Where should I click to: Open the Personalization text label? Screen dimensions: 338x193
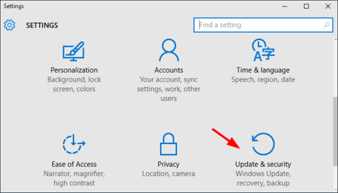[74, 70]
